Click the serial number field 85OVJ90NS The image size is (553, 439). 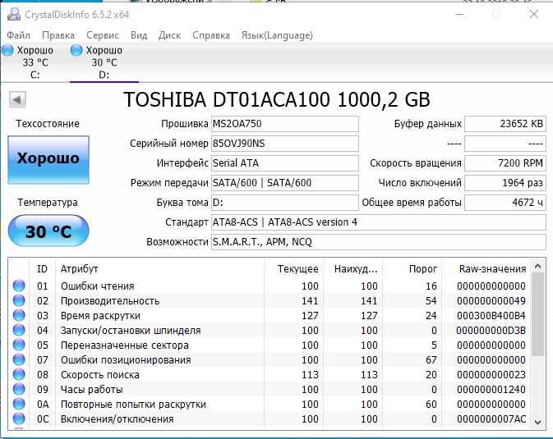[x=284, y=144]
